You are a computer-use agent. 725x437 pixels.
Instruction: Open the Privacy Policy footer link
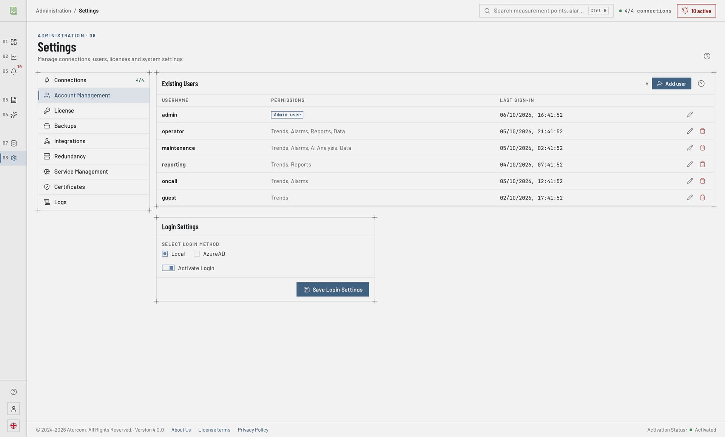(253, 430)
